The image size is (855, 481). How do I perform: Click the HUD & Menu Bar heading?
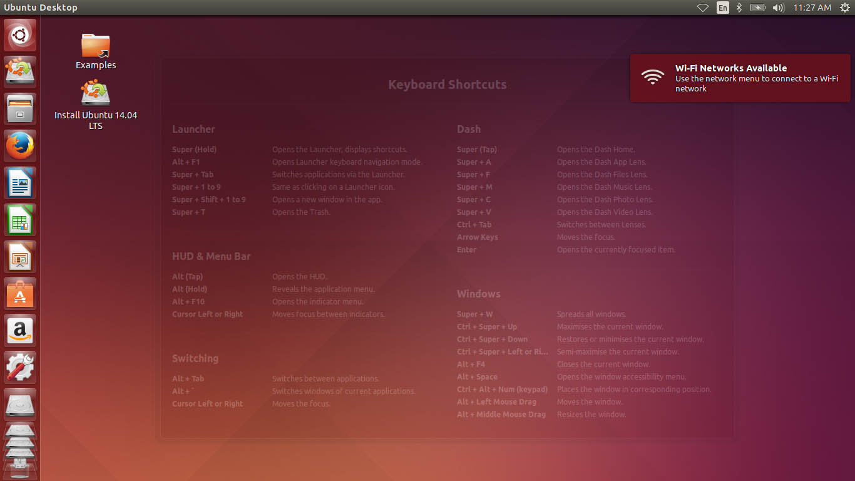click(212, 256)
